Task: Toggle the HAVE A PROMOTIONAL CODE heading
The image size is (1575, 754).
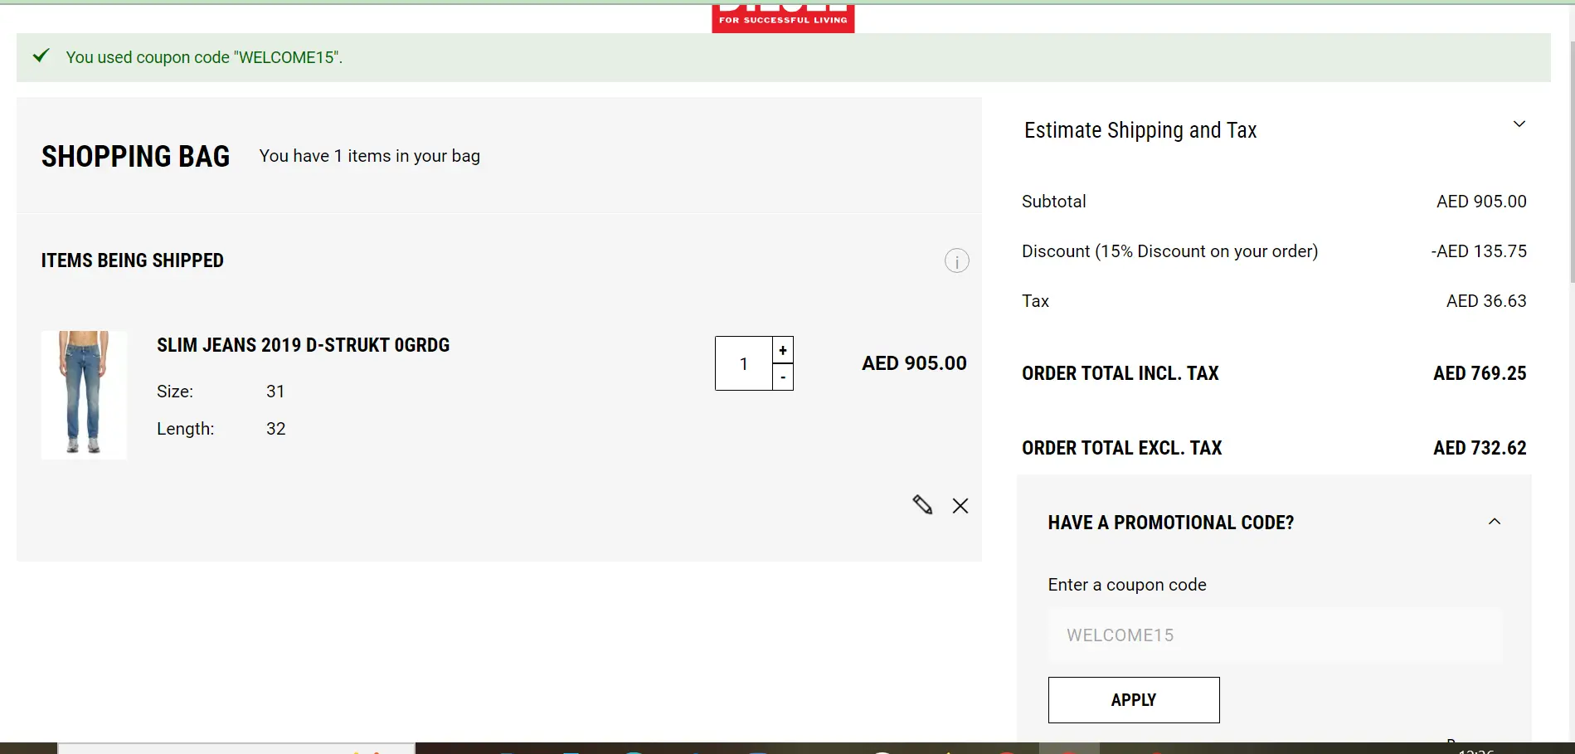Action: pyautogui.click(x=1170, y=522)
